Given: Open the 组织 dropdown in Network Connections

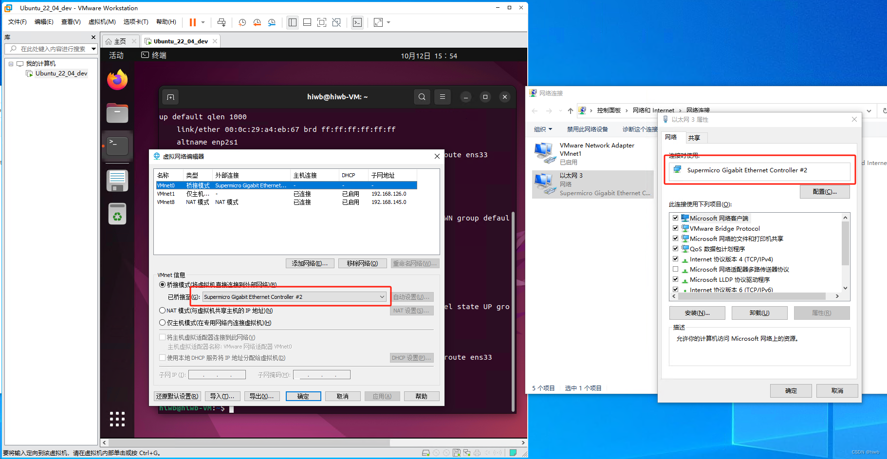Looking at the screenshot, I should [x=543, y=129].
